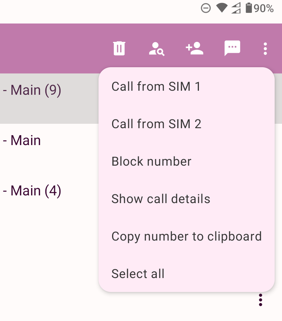Tap the three-dot icon below the menu
The height and width of the screenshot is (321, 282).
(x=260, y=300)
